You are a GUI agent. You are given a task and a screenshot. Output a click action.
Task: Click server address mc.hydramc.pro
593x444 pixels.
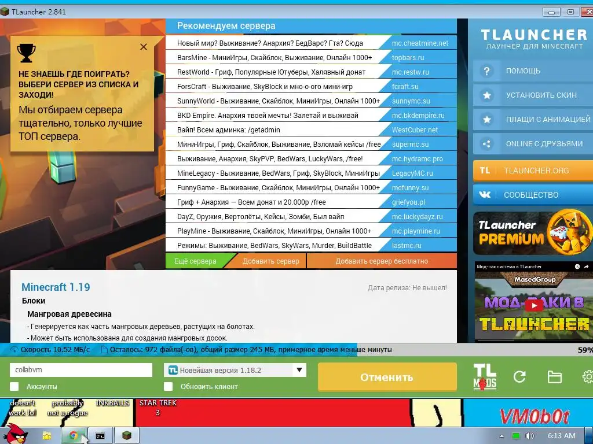pyautogui.click(x=417, y=159)
